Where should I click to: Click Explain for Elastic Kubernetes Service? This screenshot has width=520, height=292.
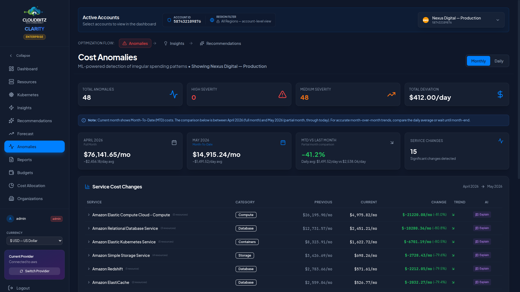[482, 242]
